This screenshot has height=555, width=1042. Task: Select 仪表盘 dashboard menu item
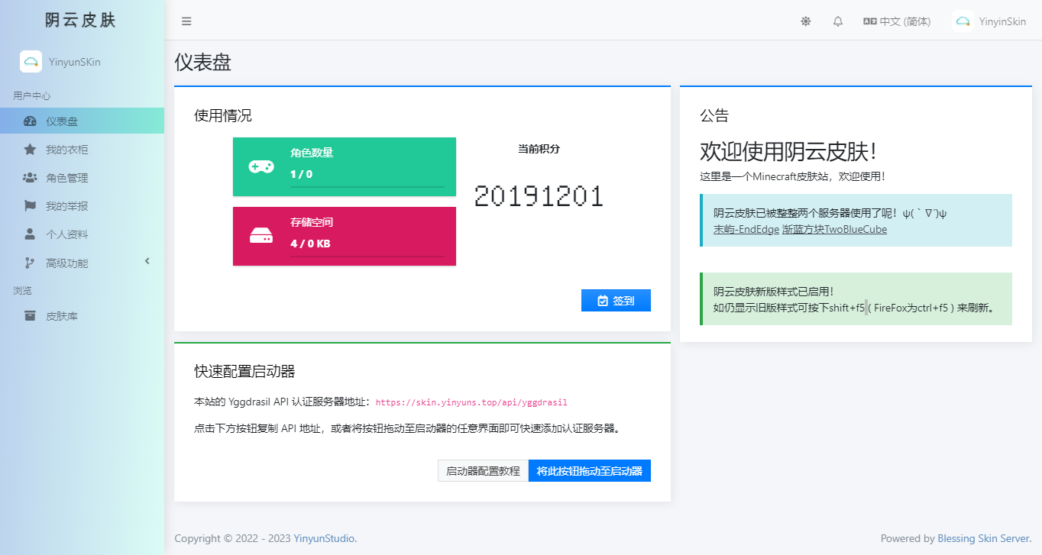[82, 121]
